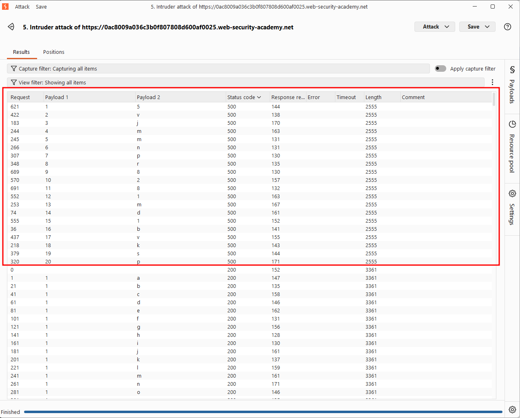This screenshot has width=520, height=418.
Task: Click the Save button
Action: point(477,27)
